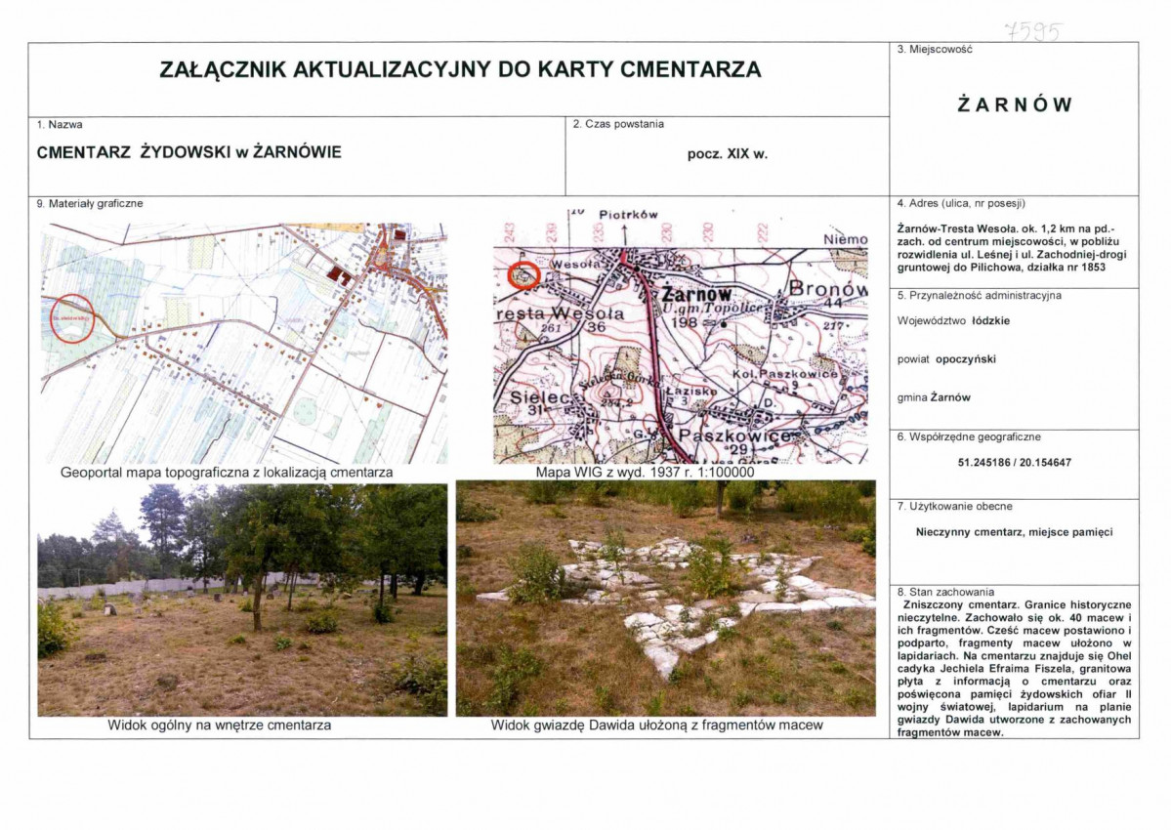This screenshot has width=1171, height=830.
Task: Click the Kol. Paszkowice label on WIG map
Action: click(x=785, y=373)
